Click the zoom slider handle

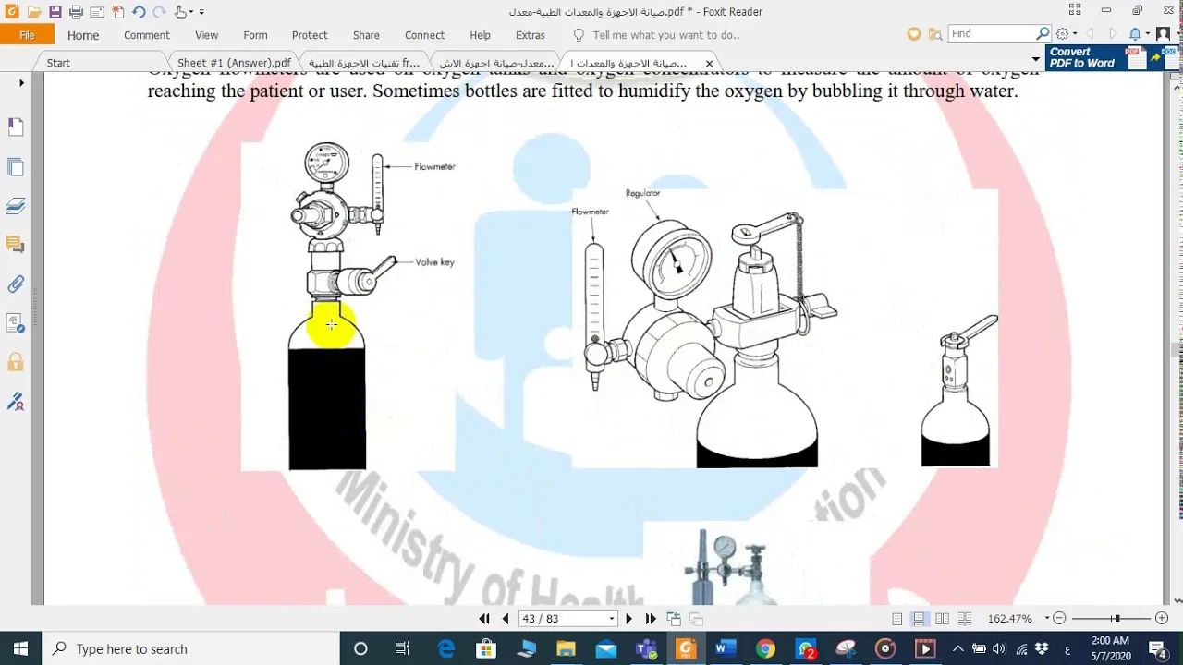tap(1117, 619)
